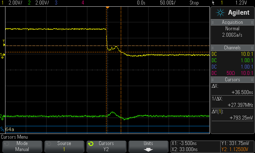Click the grip dots right of Channels header
The height and width of the screenshot is (153, 255).
[252, 48]
